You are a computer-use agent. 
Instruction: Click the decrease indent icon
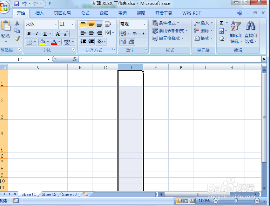[x=83, y=42]
